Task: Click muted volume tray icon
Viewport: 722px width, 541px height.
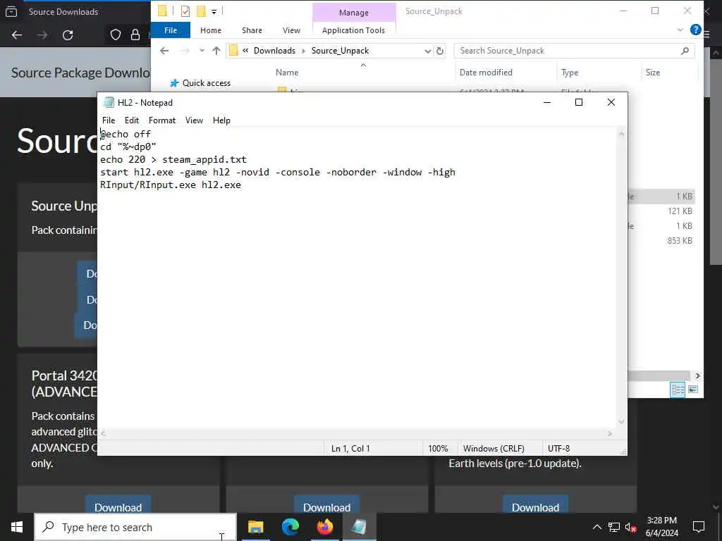Action: (x=630, y=527)
